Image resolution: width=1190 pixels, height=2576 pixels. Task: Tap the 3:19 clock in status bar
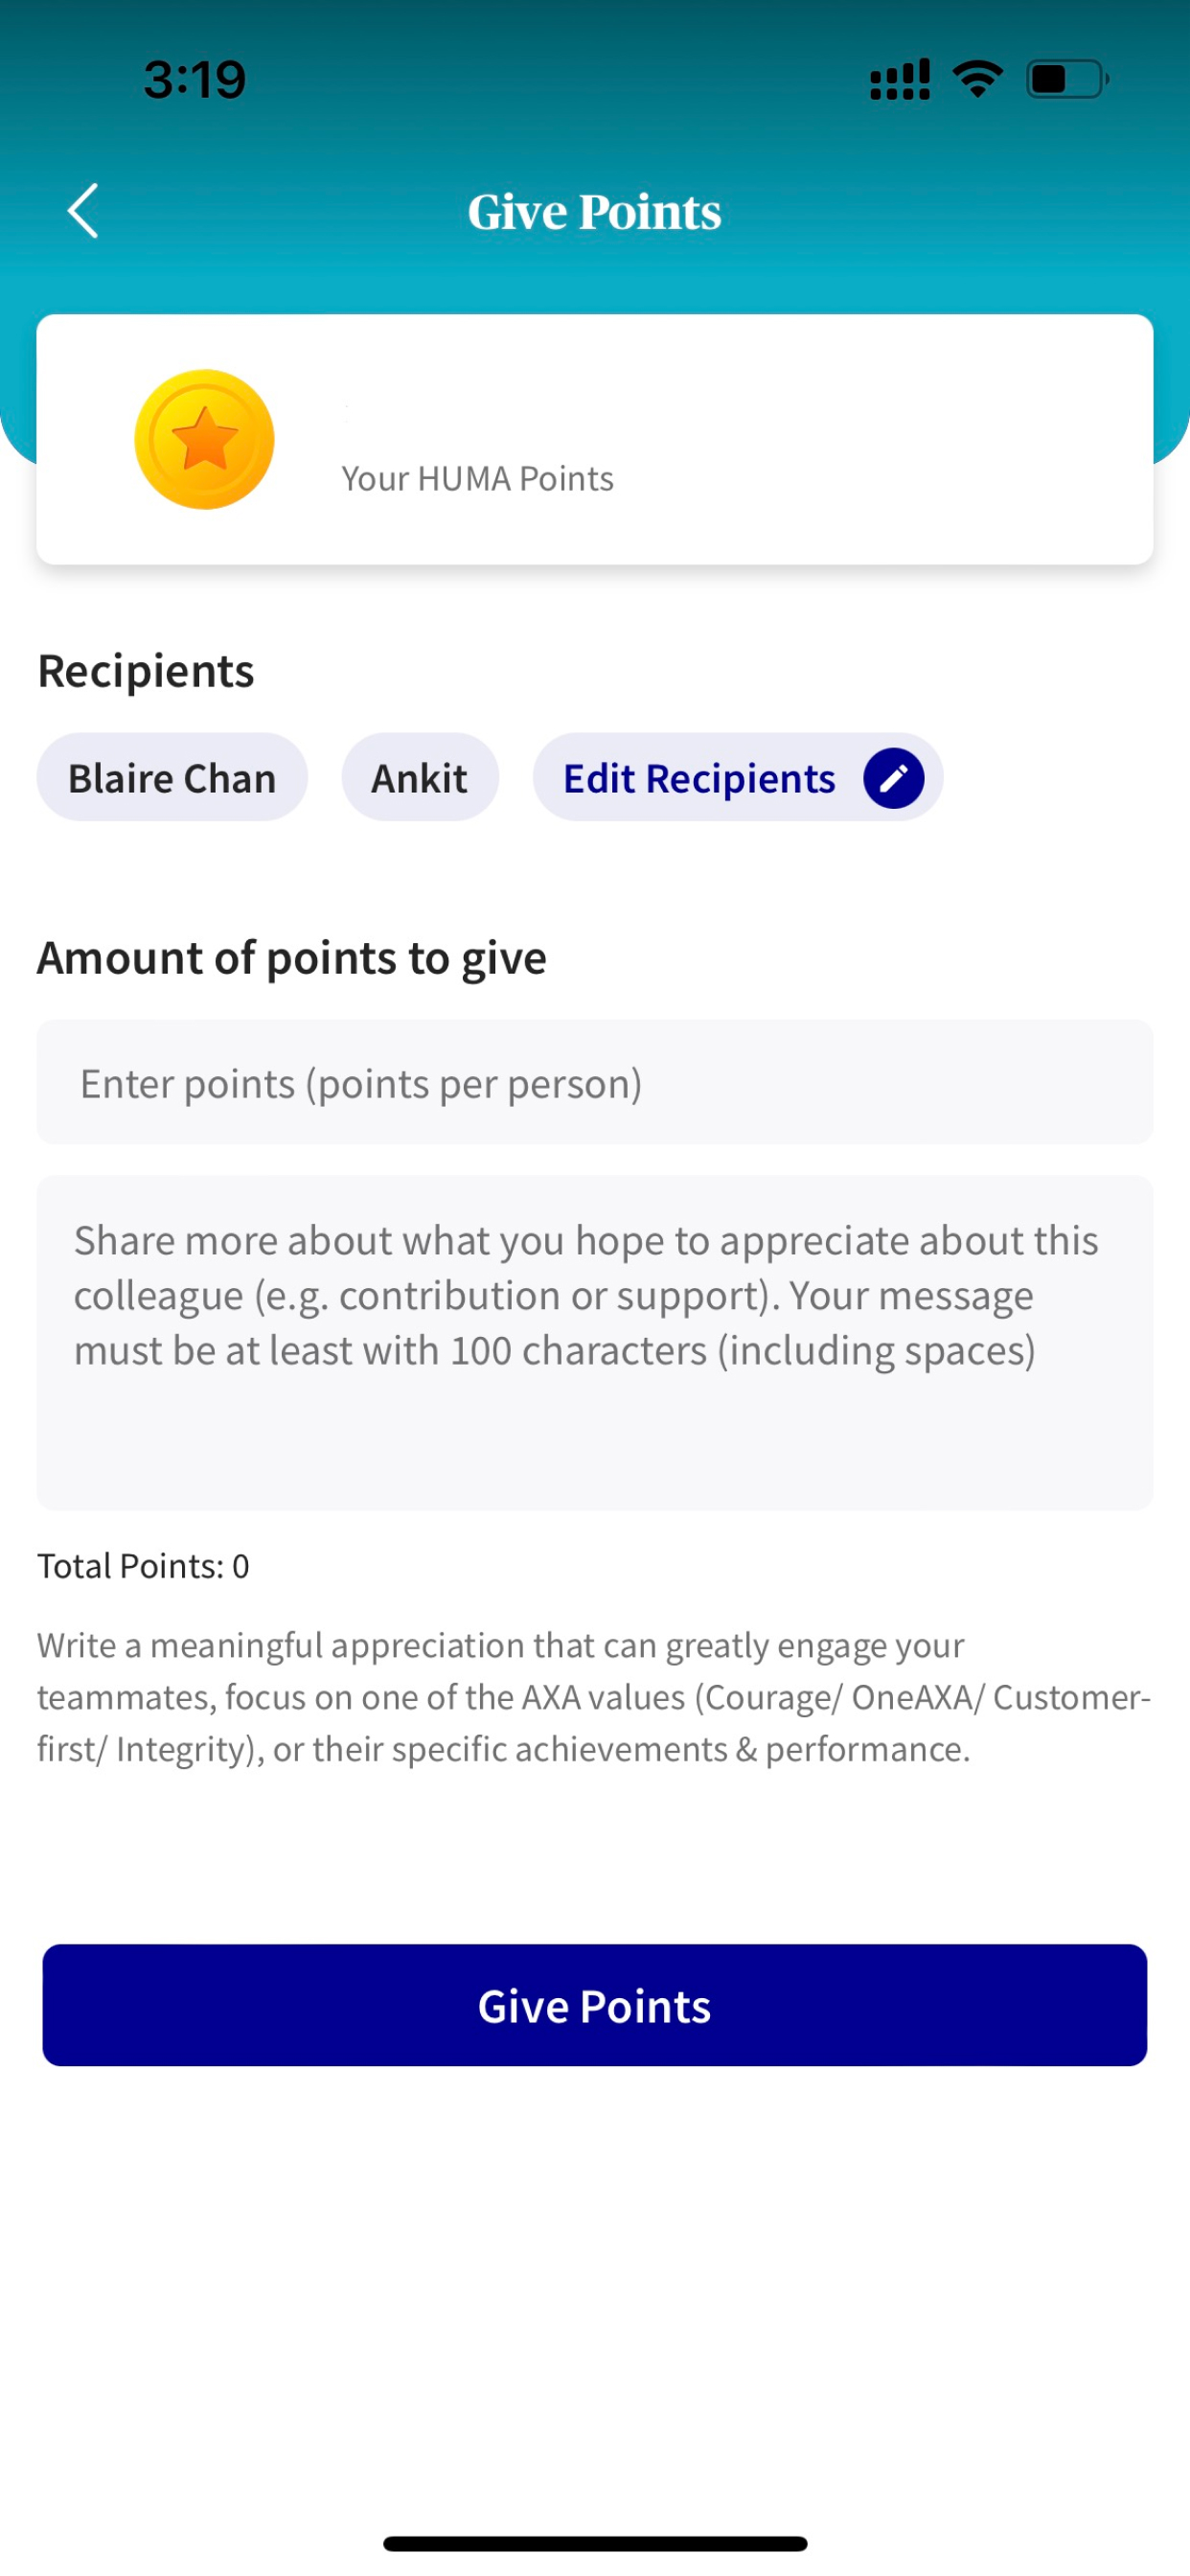pyautogui.click(x=195, y=79)
